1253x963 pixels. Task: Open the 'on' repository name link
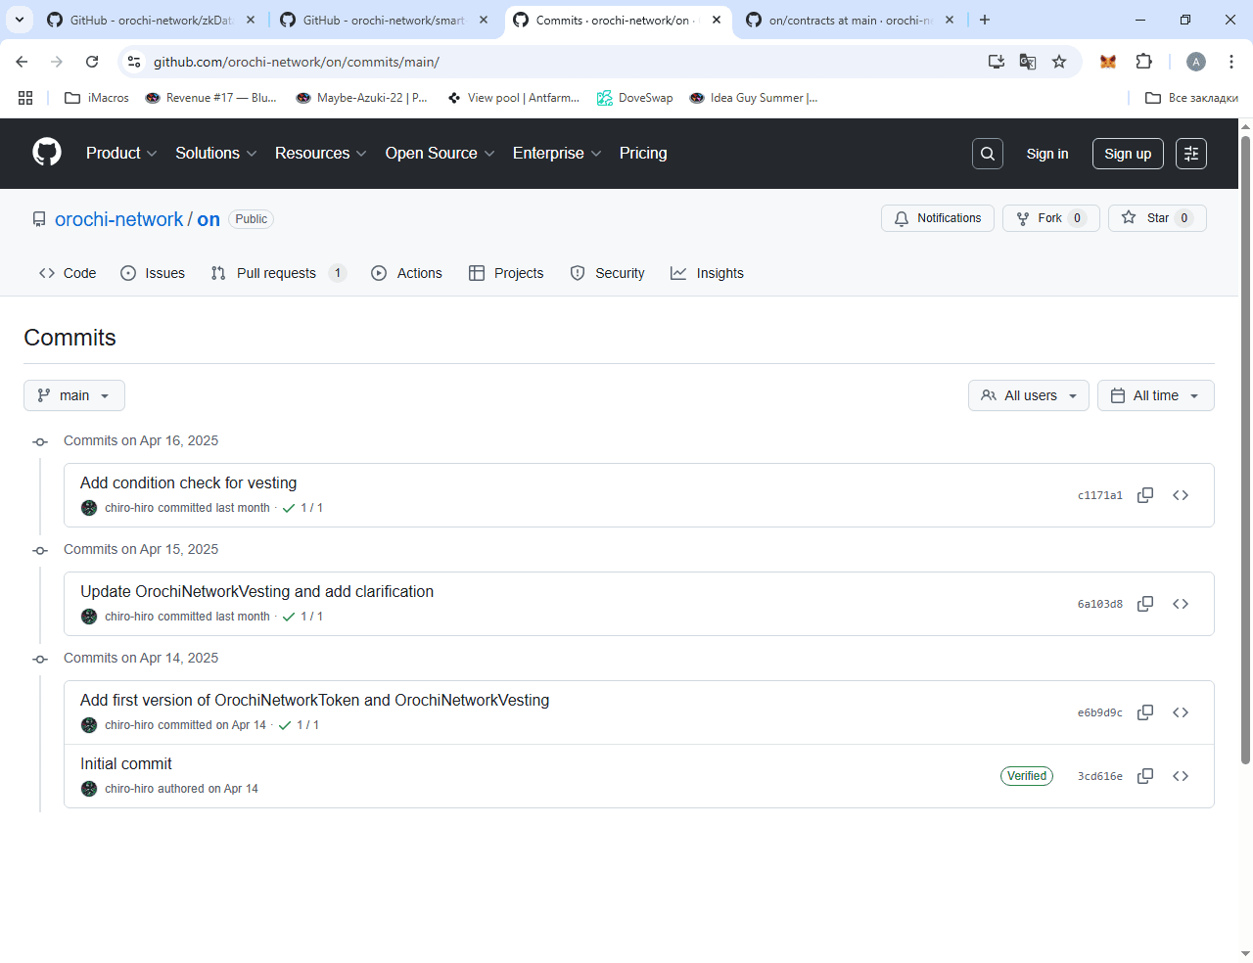pyautogui.click(x=209, y=219)
